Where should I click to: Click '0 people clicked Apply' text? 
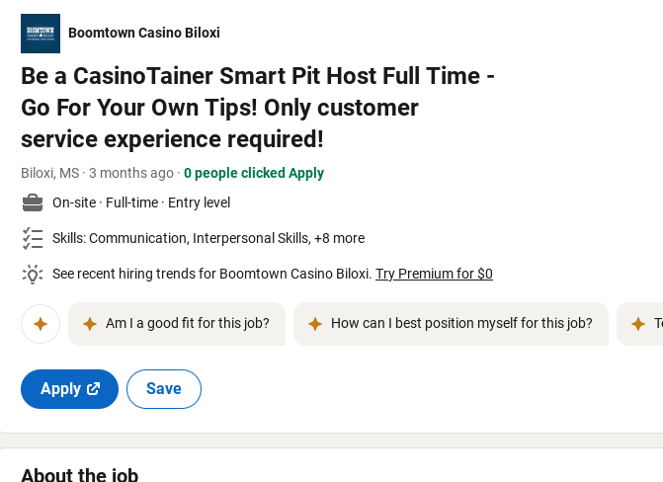(254, 173)
